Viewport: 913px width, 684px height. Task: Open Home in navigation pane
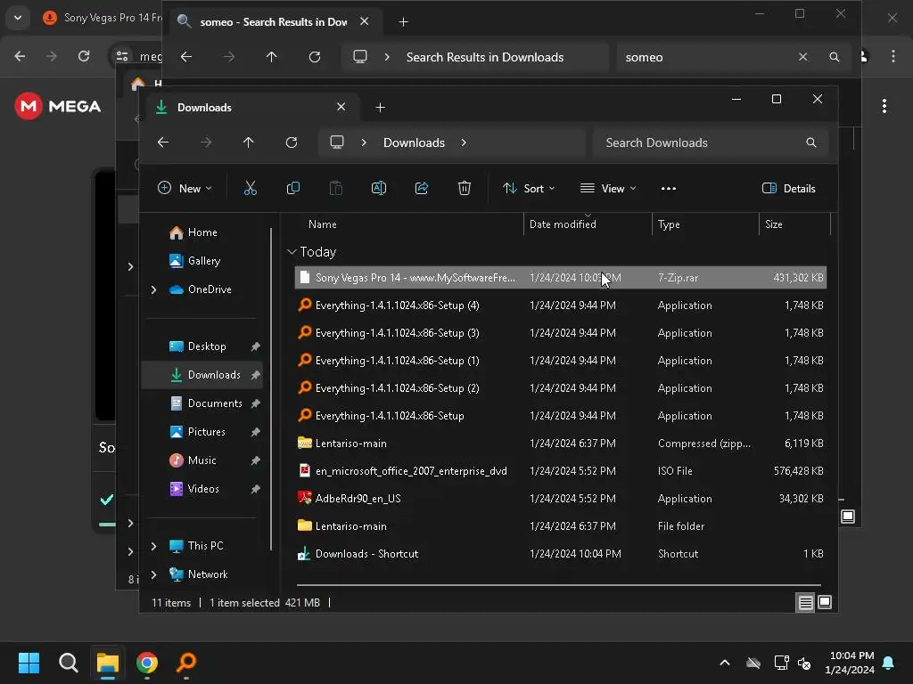click(202, 232)
